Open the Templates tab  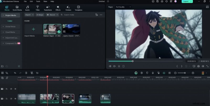coord(78,8)
